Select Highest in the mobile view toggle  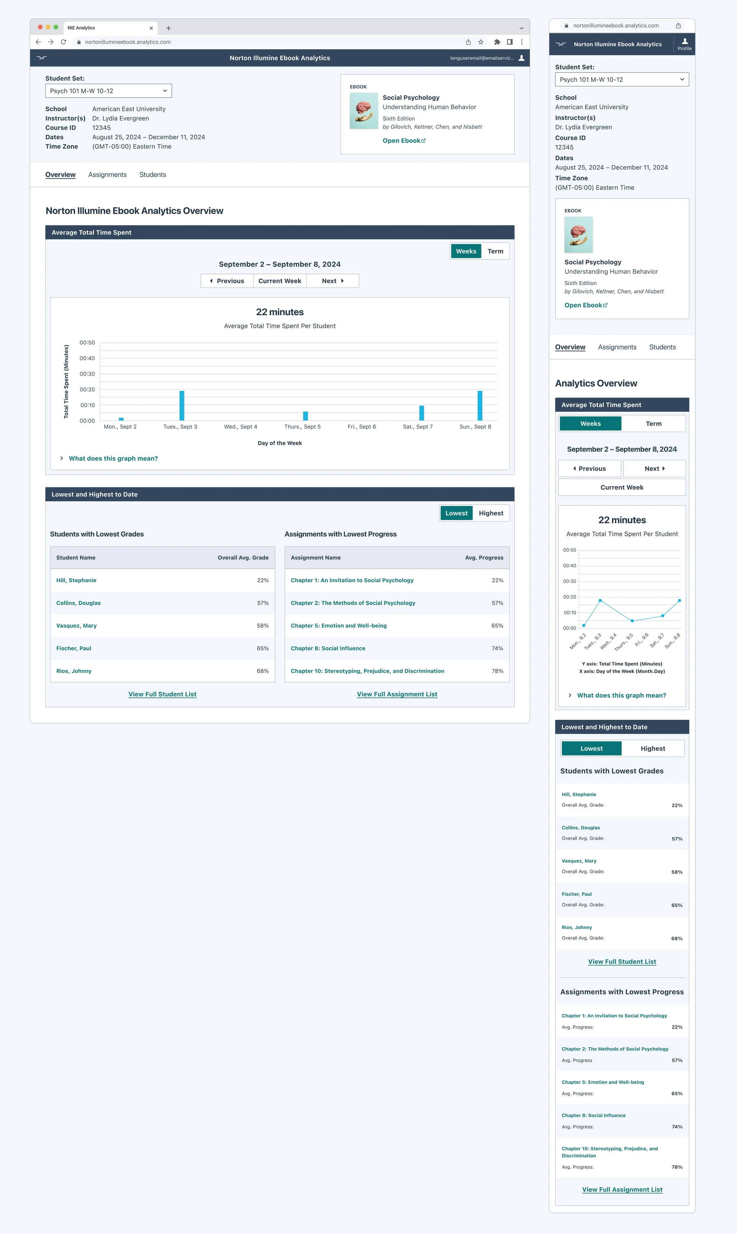click(x=653, y=749)
